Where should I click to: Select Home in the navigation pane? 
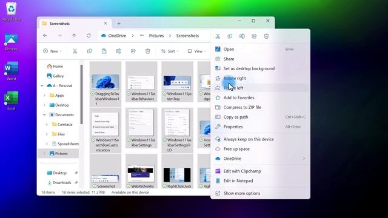pyautogui.click(x=55, y=66)
